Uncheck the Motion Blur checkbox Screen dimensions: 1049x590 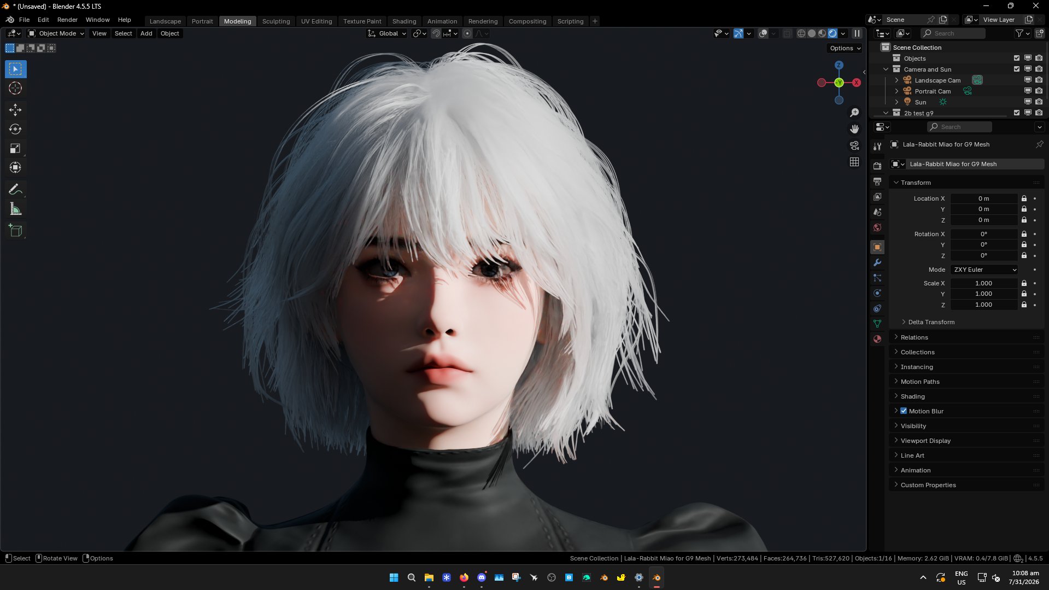(904, 411)
